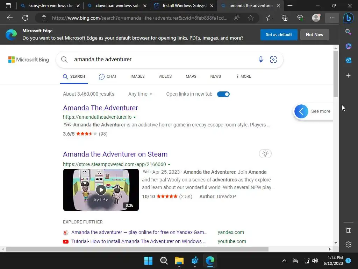
Task: Toggle sidebar visibility icon at bottom
Action: tap(349, 230)
